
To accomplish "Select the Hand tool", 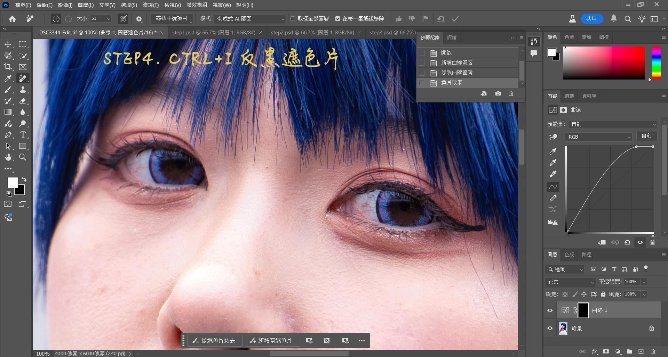I will tap(8, 157).
